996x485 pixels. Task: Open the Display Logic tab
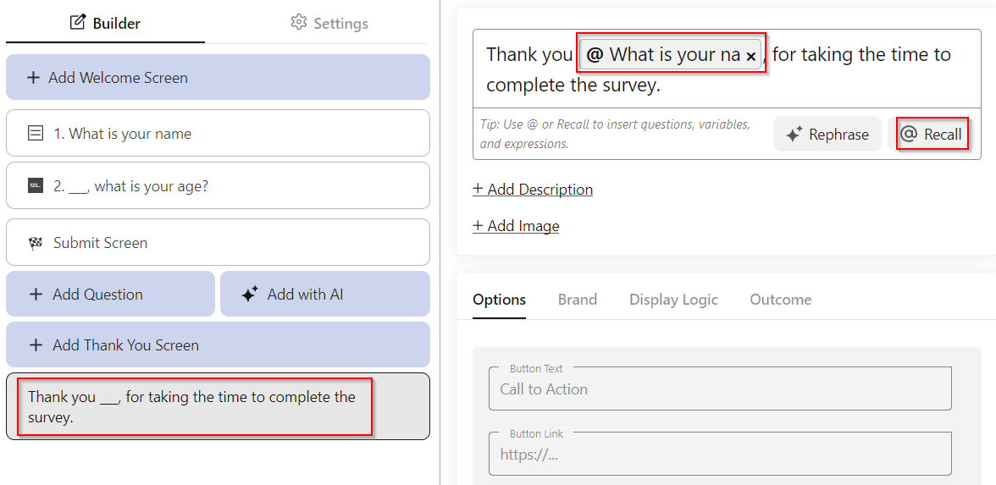[x=673, y=300]
